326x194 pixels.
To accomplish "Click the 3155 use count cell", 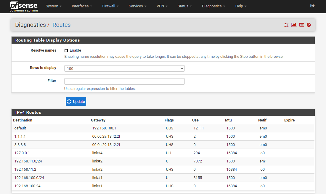I will click(x=198, y=178).
